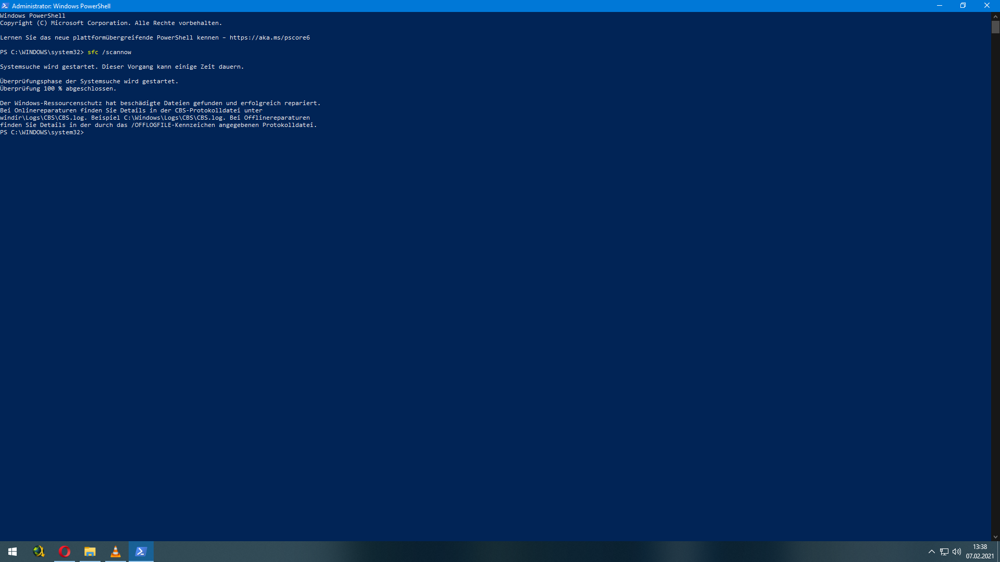The width and height of the screenshot is (1000, 562).
Task: Click the scrollbar down arrow
Action: pyautogui.click(x=995, y=537)
